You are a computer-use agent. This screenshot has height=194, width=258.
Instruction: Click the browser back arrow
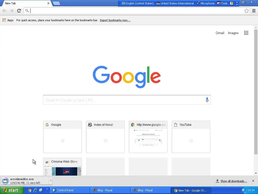tap(5, 11)
